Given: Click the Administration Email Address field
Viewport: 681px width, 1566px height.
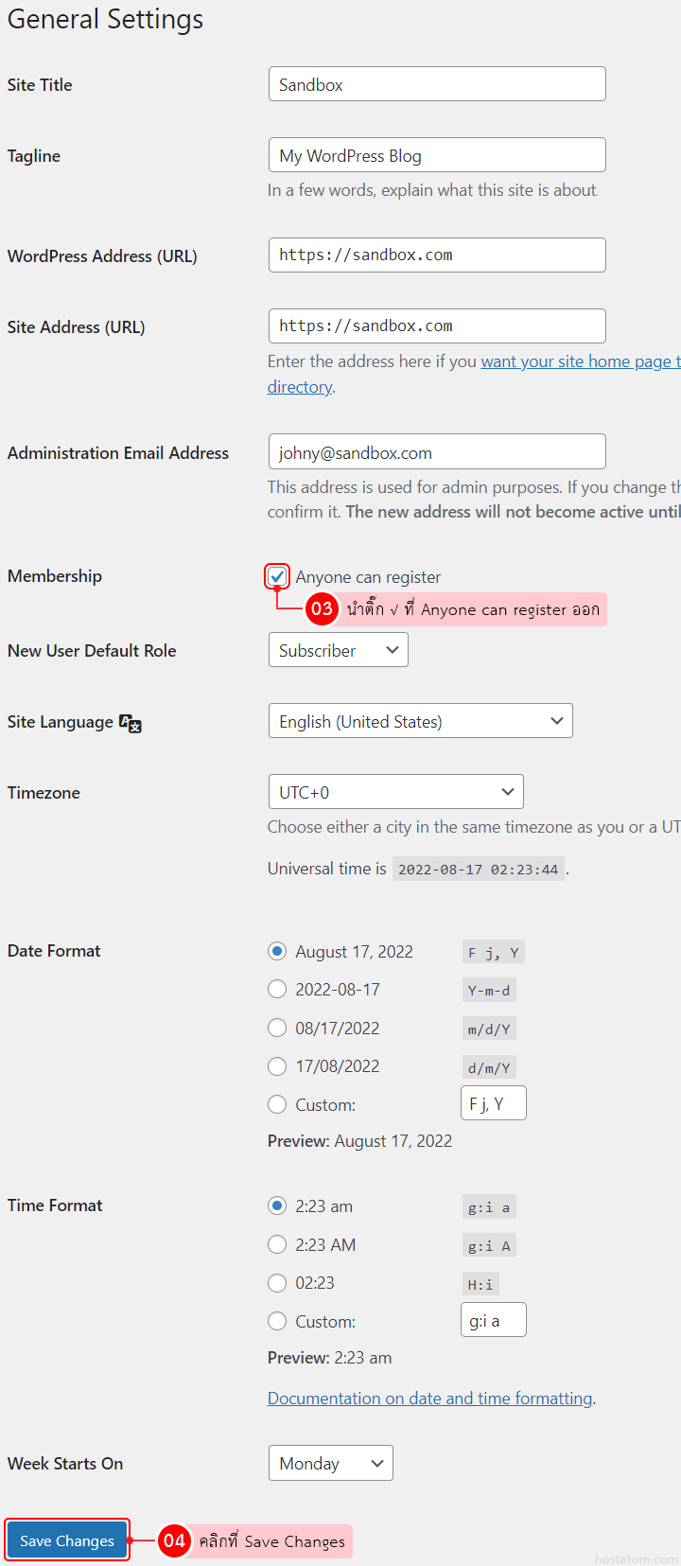Looking at the screenshot, I should pyautogui.click(x=437, y=452).
